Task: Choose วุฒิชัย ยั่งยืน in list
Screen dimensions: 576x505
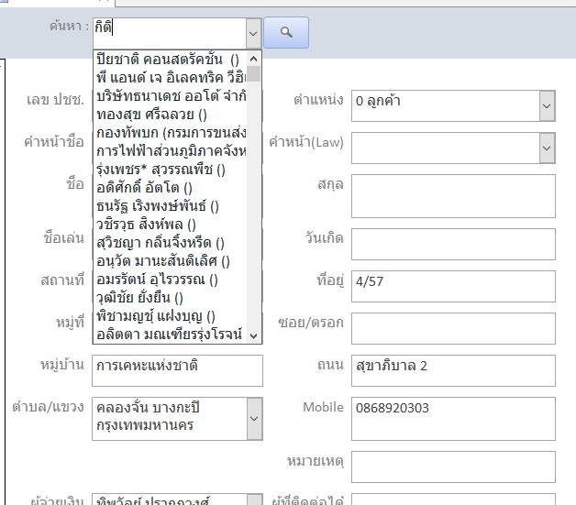Action: (x=171, y=298)
